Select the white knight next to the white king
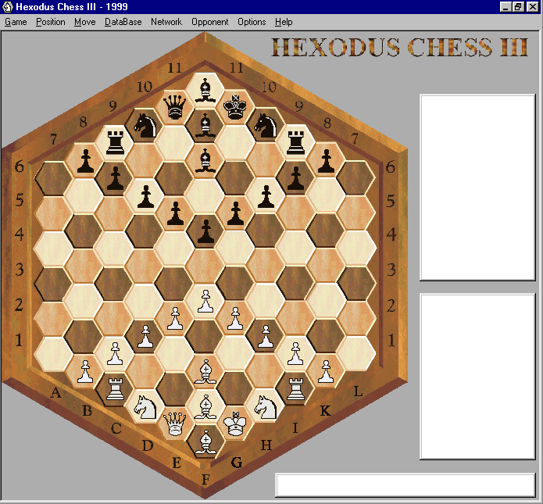Image resolution: width=543 pixels, height=504 pixels. pyautogui.click(x=266, y=407)
